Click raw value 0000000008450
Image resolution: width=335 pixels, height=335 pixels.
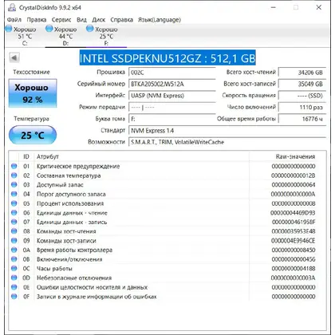(294, 250)
